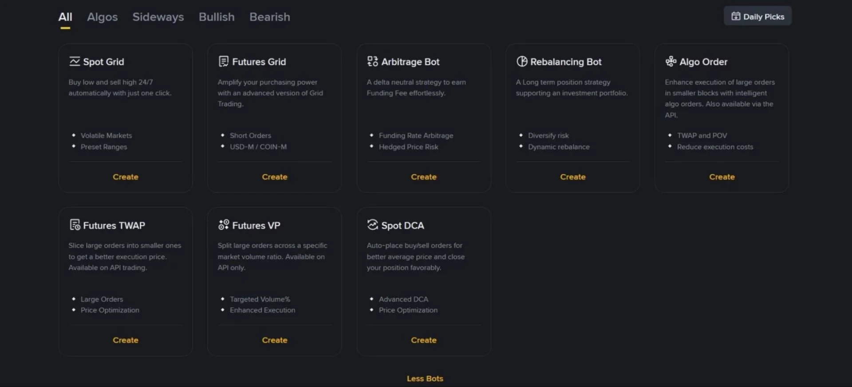Viewport: 852px width, 387px height.
Task: Click the Futures TWAP title
Action: click(114, 225)
